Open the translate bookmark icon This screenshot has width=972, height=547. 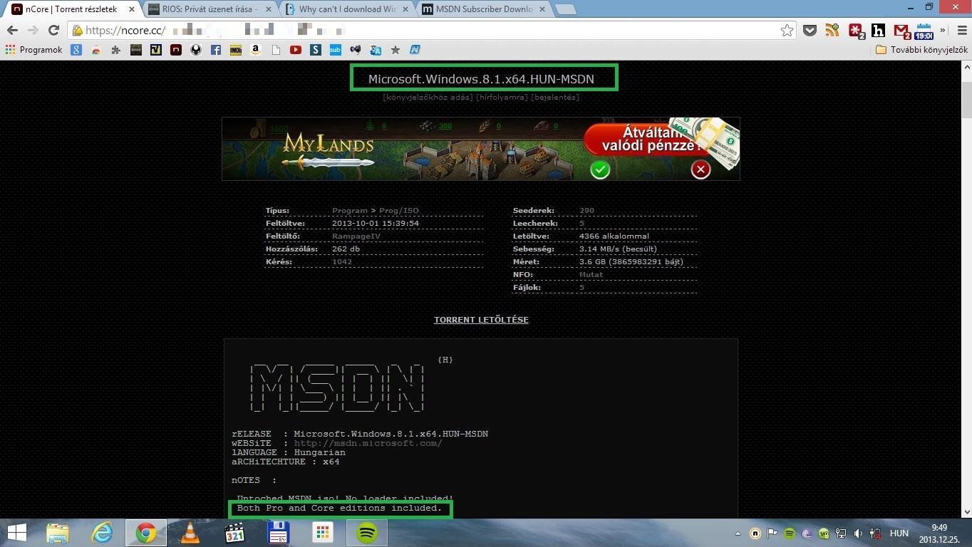[x=375, y=50]
